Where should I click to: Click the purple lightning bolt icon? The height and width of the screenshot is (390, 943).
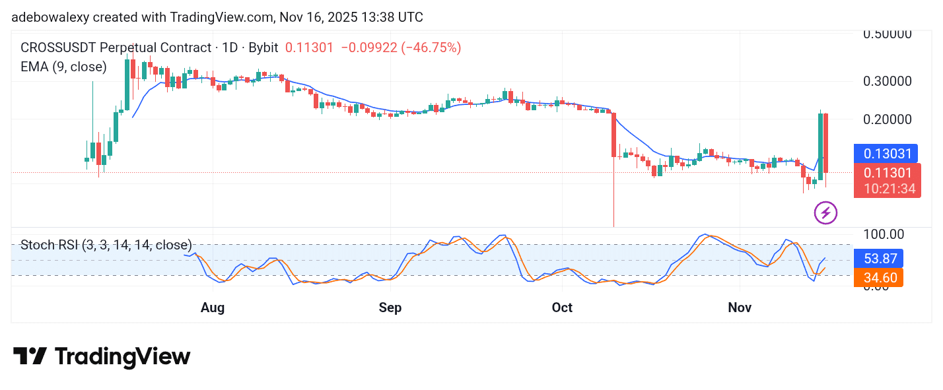(x=825, y=212)
